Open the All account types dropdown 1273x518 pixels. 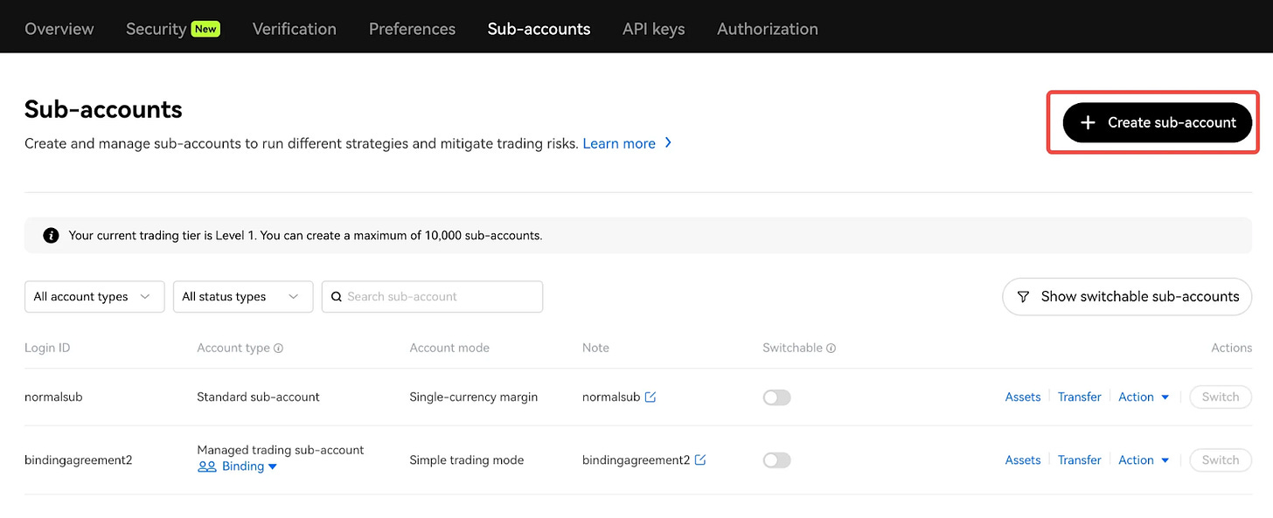pyautogui.click(x=94, y=297)
